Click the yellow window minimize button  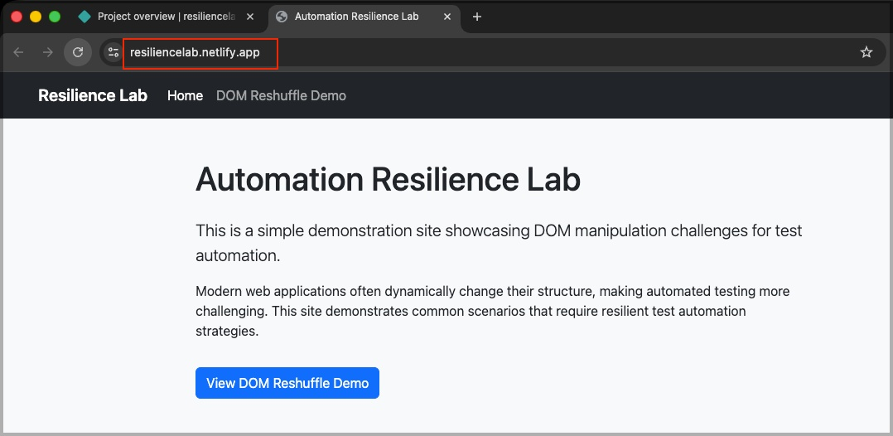[x=36, y=17]
